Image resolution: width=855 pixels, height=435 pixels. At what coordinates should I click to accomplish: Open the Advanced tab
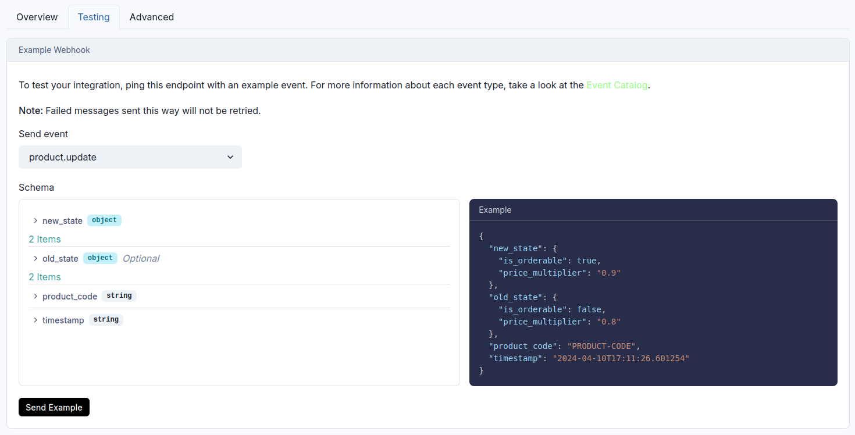[x=152, y=17]
